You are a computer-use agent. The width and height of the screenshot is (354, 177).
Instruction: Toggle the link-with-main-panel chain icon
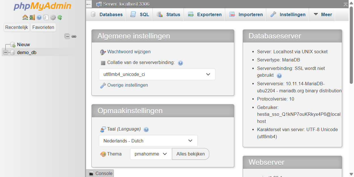point(74,36)
